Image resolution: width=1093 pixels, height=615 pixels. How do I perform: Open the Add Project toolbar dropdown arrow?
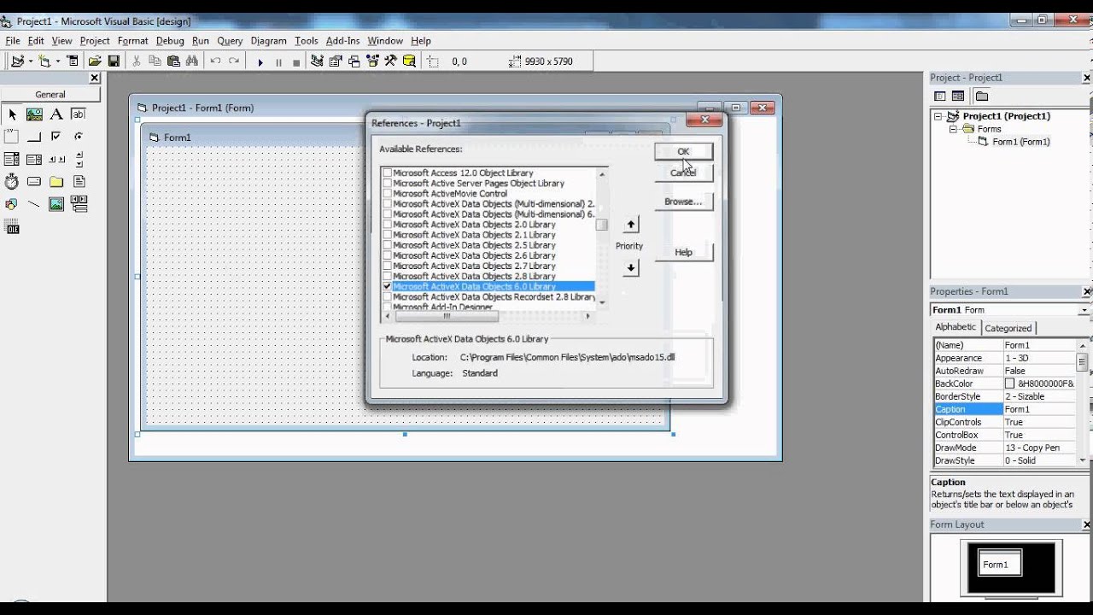30,61
